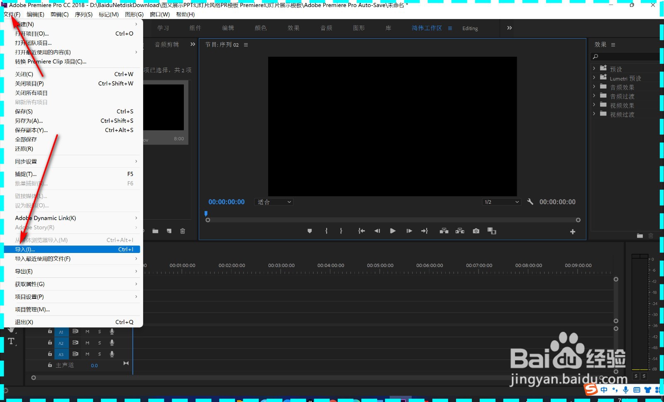Mute audio track A1
Image resolution: width=664 pixels, height=402 pixels.
(88, 332)
